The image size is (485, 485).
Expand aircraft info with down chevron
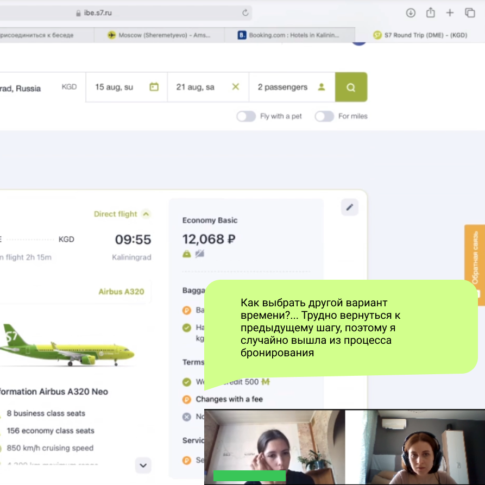[x=143, y=465]
